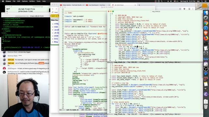The width and height of the screenshot is (209, 117).
Task: Open Terminal from the Dock
Action: (206, 43)
